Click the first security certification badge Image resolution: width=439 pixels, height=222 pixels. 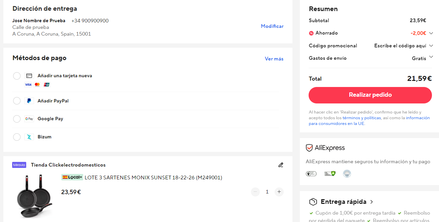coord(311,174)
